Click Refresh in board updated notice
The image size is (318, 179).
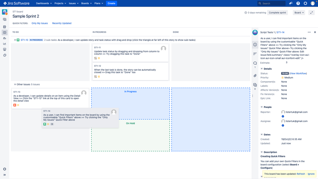click(300, 174)
